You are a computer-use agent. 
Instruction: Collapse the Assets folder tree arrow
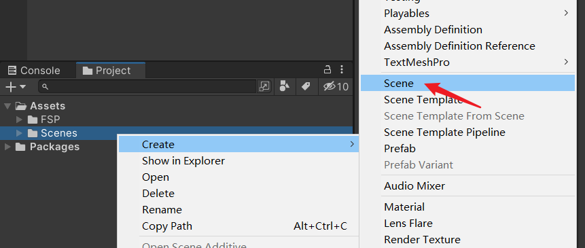pyautogui.click(x=7, y=106)
